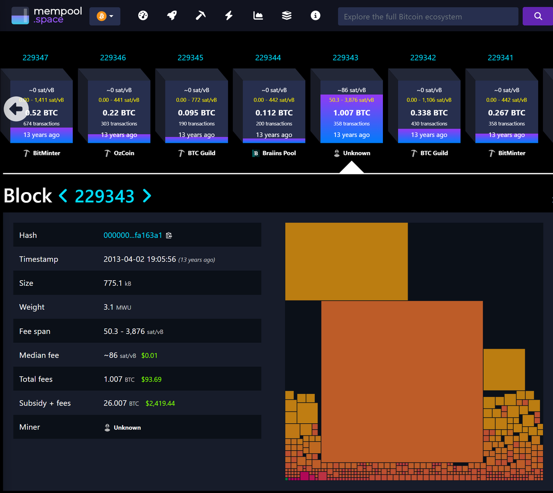Open the mempool.space home logo
This screenshot has height=493, width=553.
point(47,16)
